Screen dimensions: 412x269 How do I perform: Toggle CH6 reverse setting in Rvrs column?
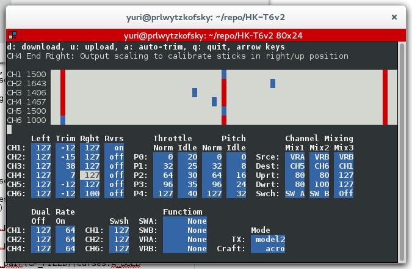click(114, 193)
